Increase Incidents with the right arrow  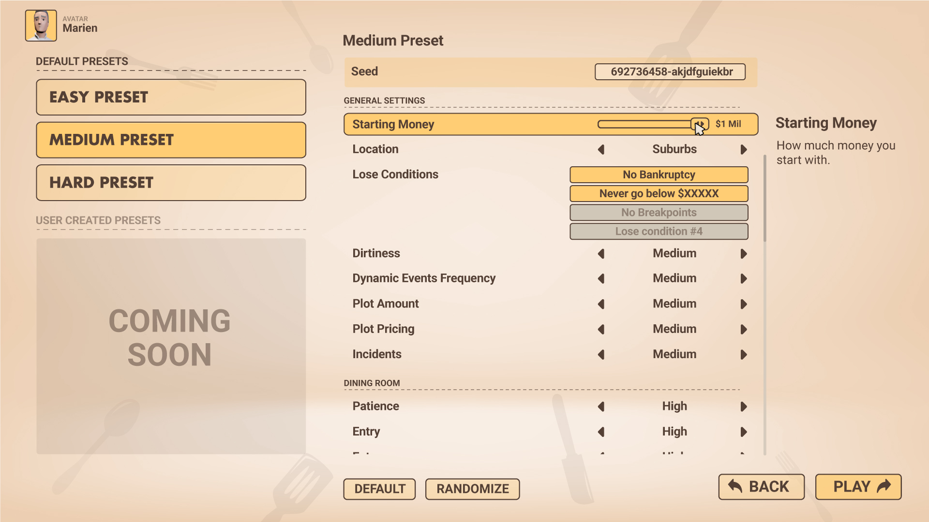tap(744, 355)
